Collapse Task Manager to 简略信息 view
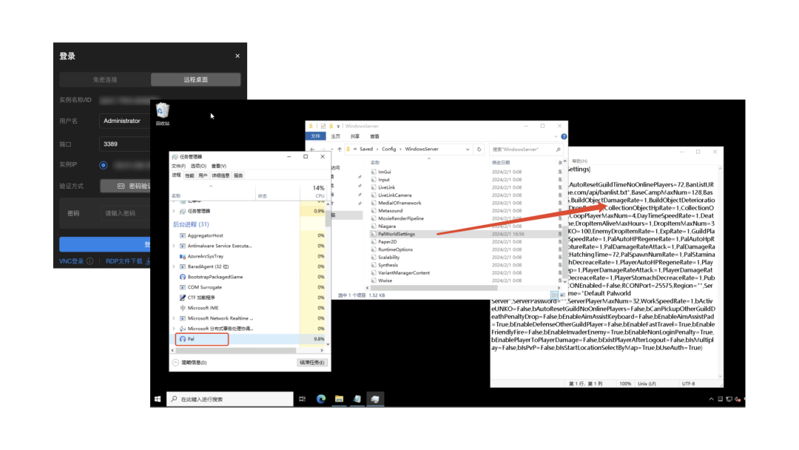 coord(189,363)
